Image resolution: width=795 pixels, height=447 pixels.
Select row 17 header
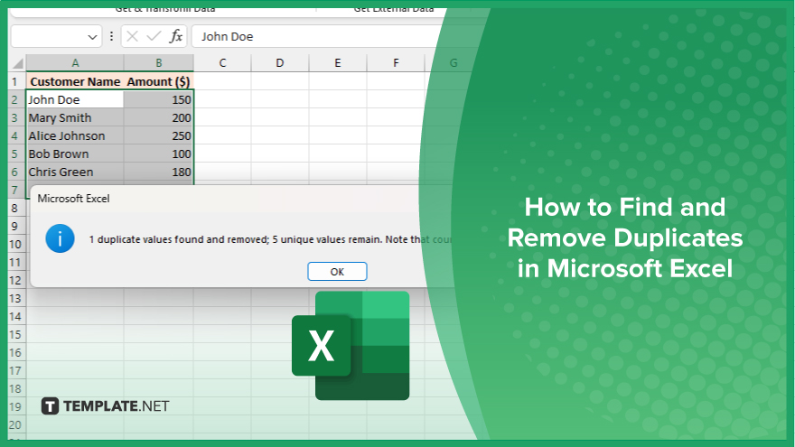[x=15, y=371]
